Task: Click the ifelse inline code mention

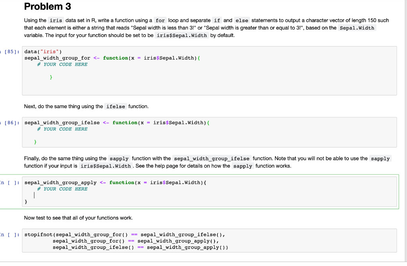Action: [x=115, y=106]
